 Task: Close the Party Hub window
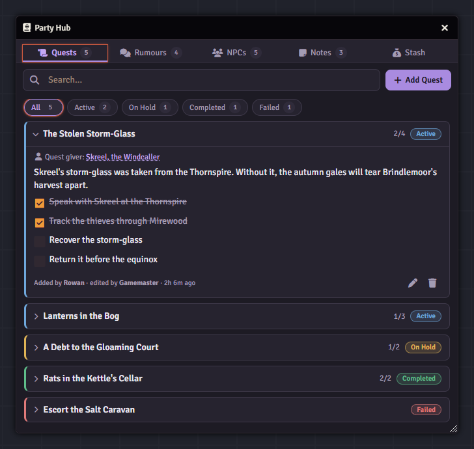(x=444, y=28)
